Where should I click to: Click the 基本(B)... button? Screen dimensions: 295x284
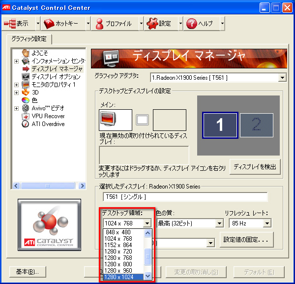28,272
